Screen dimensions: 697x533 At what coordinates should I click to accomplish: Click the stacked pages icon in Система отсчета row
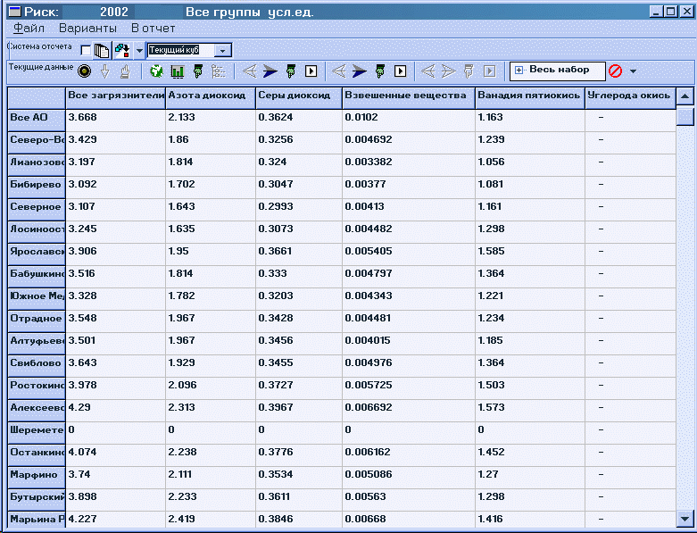click(102, 51)
